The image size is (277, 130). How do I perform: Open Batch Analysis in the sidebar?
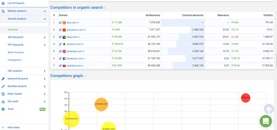pyautogui.click(x=16, y=52)
